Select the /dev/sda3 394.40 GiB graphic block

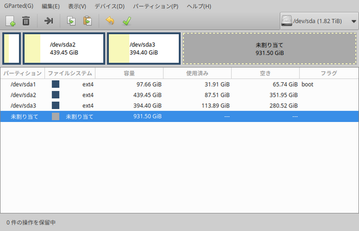point(144,49)
